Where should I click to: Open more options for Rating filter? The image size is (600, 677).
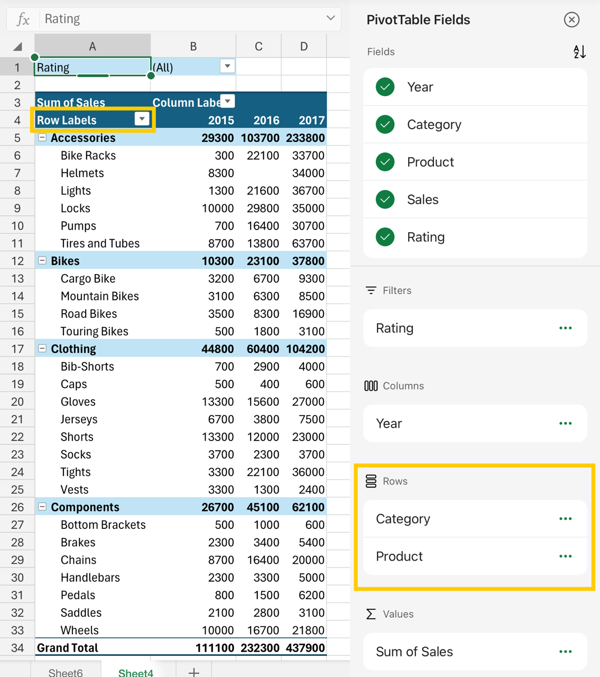click(x=565, y=328)
